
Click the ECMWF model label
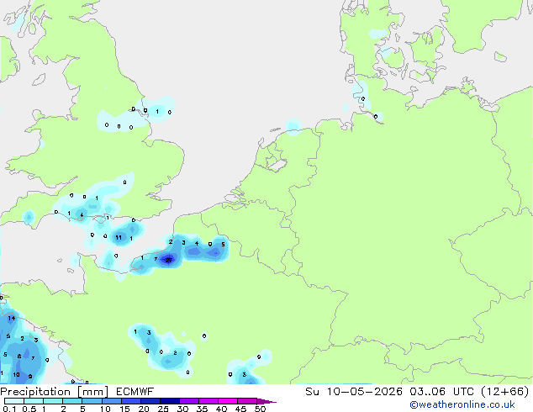(135, 392)
